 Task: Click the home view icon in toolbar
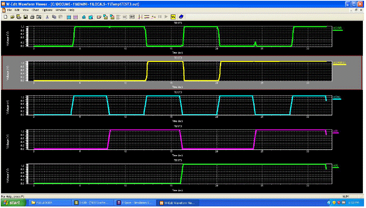pos(84,17)
